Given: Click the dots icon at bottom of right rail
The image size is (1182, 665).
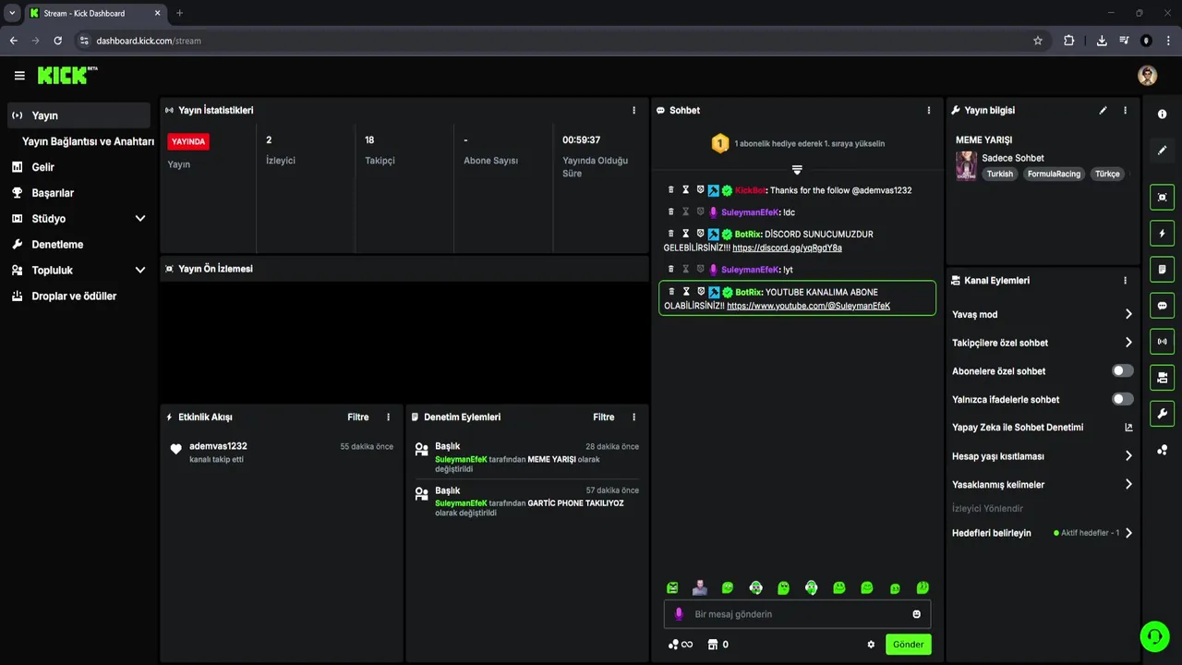Looking at the screenshot, I should coord(1162,450).
